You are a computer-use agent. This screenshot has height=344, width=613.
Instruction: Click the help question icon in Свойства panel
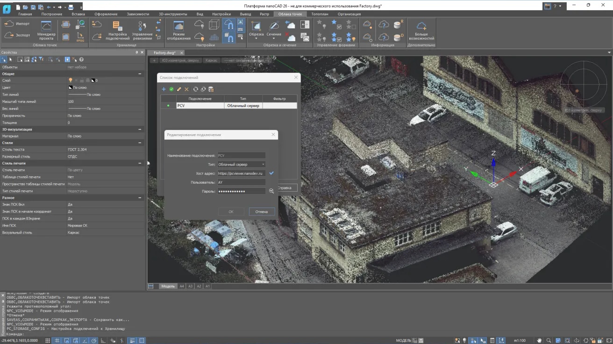(x=81, y=59)
